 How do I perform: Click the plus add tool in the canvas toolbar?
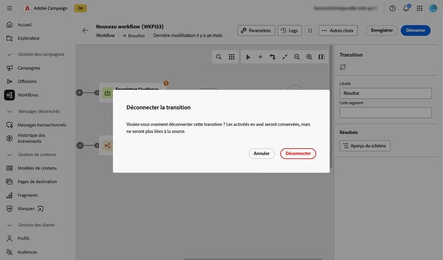[x=260, y=57]
